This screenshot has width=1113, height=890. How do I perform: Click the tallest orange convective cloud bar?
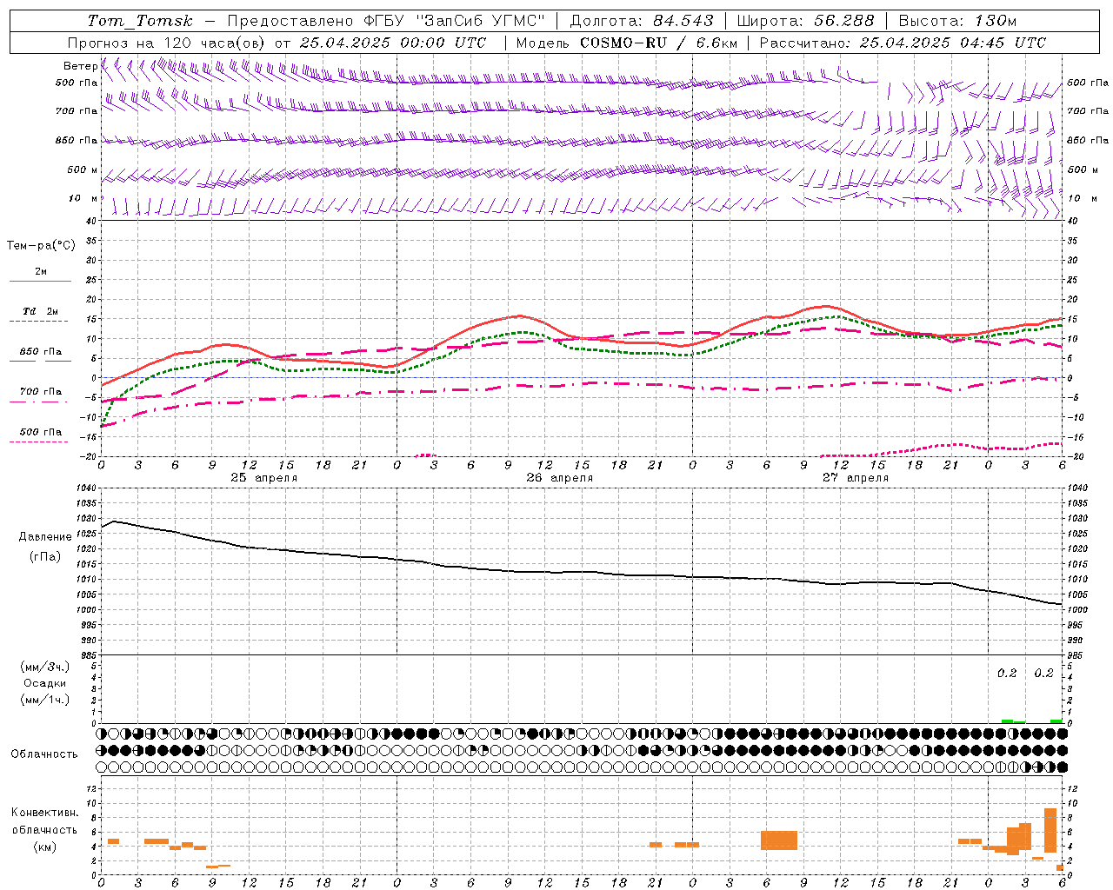tap(1050, 830)
